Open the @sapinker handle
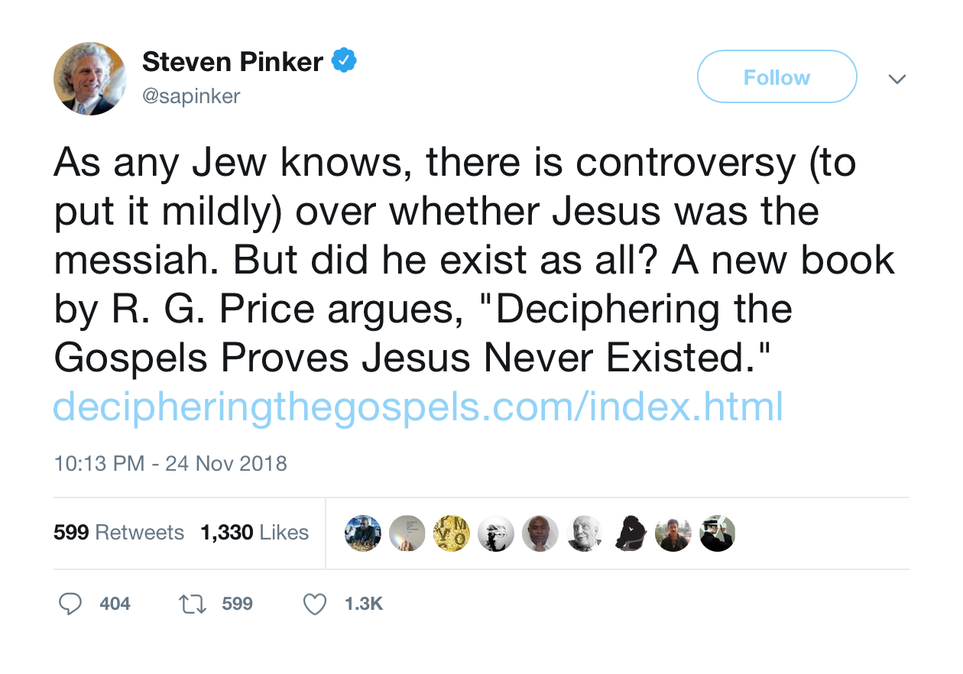 click(191, 96)
